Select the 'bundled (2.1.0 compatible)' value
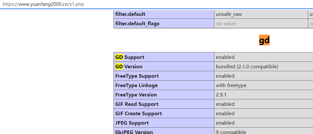The width and height of the screenshot is (313, 134). (x=247, y=66)
